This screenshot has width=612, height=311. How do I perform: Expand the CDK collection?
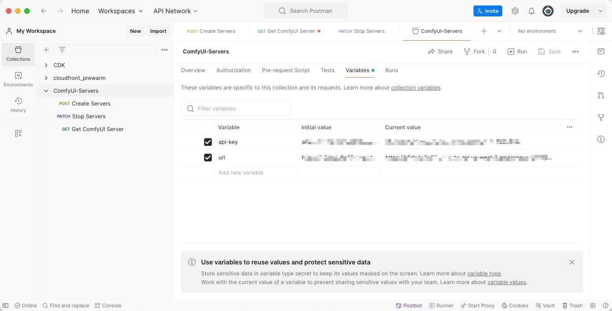click(x=46, y=65)
